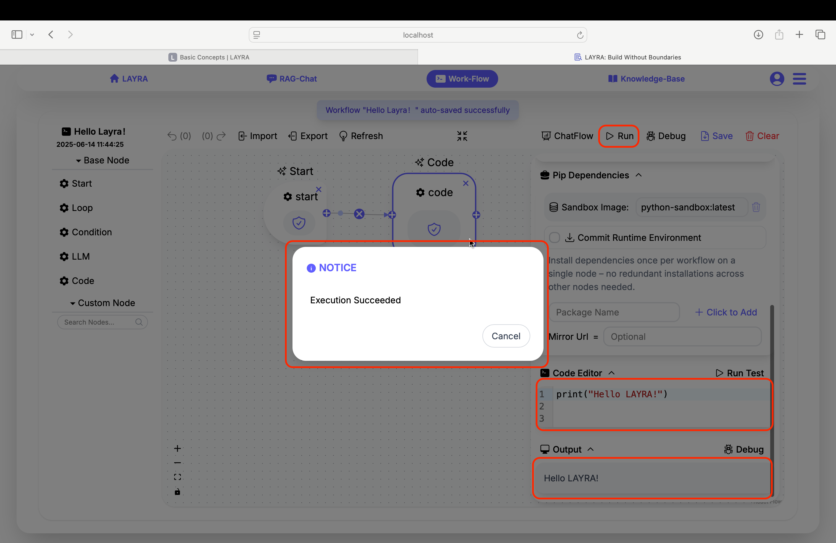Toggle canvas lock icon

[177, 492]
